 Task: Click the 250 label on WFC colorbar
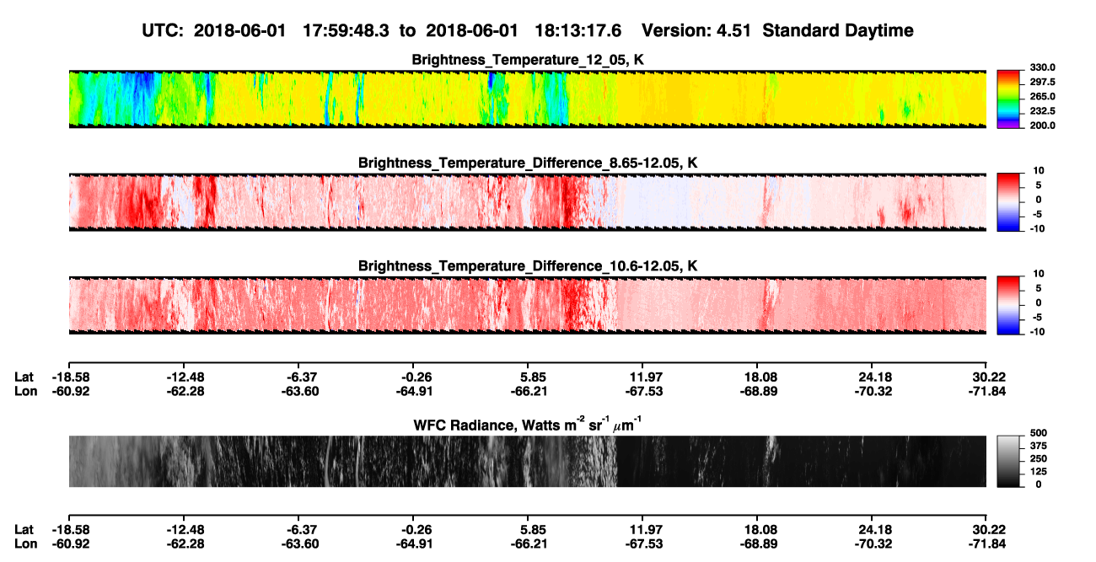(1037, 459)
